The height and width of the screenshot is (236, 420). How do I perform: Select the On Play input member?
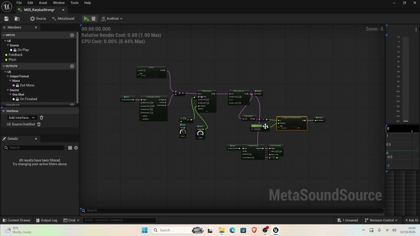(23, 50)
